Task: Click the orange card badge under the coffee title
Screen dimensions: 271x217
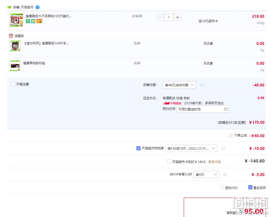Action: 39,21
